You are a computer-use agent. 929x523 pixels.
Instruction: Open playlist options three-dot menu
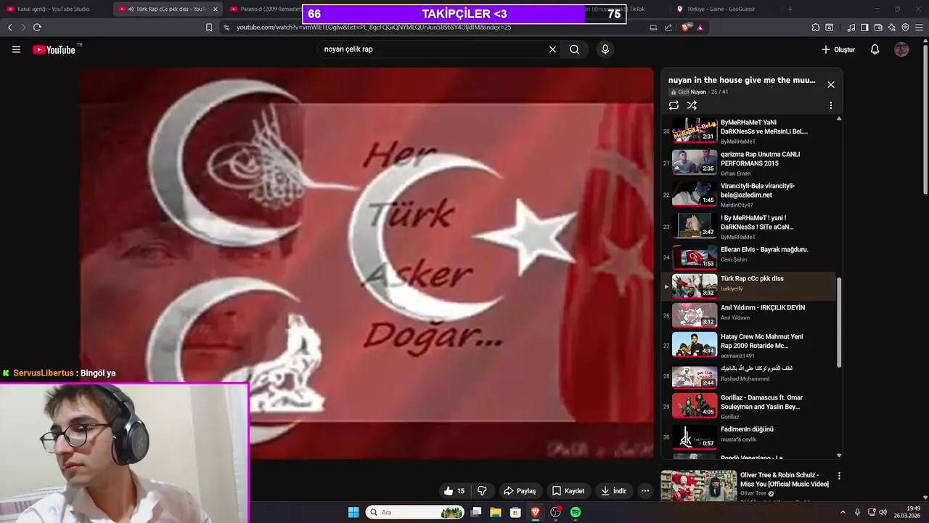click(x=831, y=105)
